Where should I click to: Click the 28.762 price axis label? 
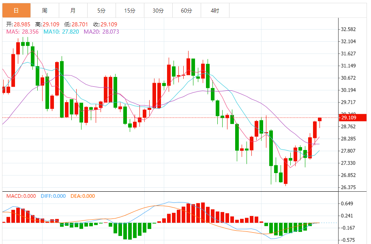[x=348, y=126]
